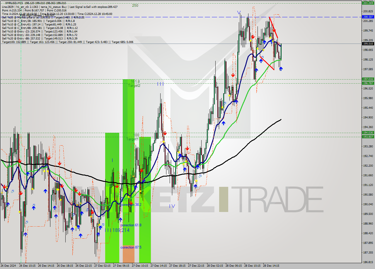The width and height of the screenshot is (375, 269).
Task: Click the 186.815 price axis value
Action: coord(368,262)
